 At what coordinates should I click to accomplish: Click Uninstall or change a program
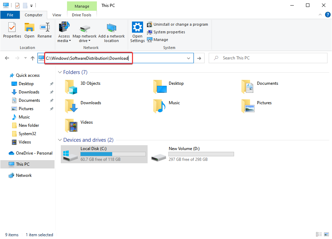[x=177, y=24]
